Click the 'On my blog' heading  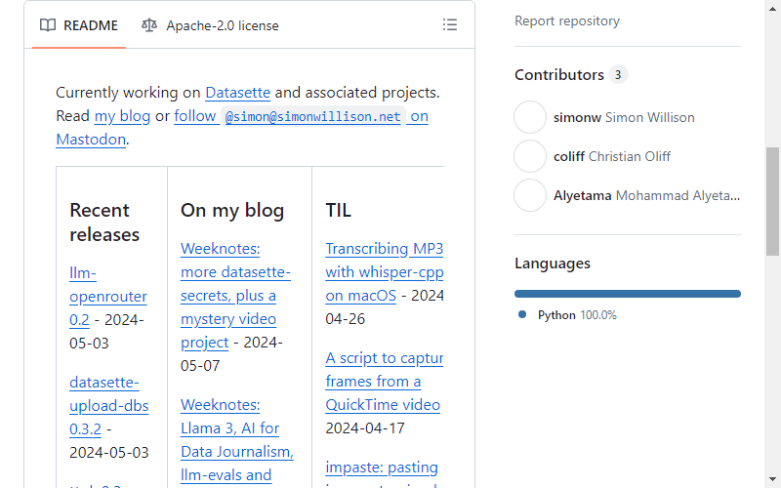(x=232, y=210)
